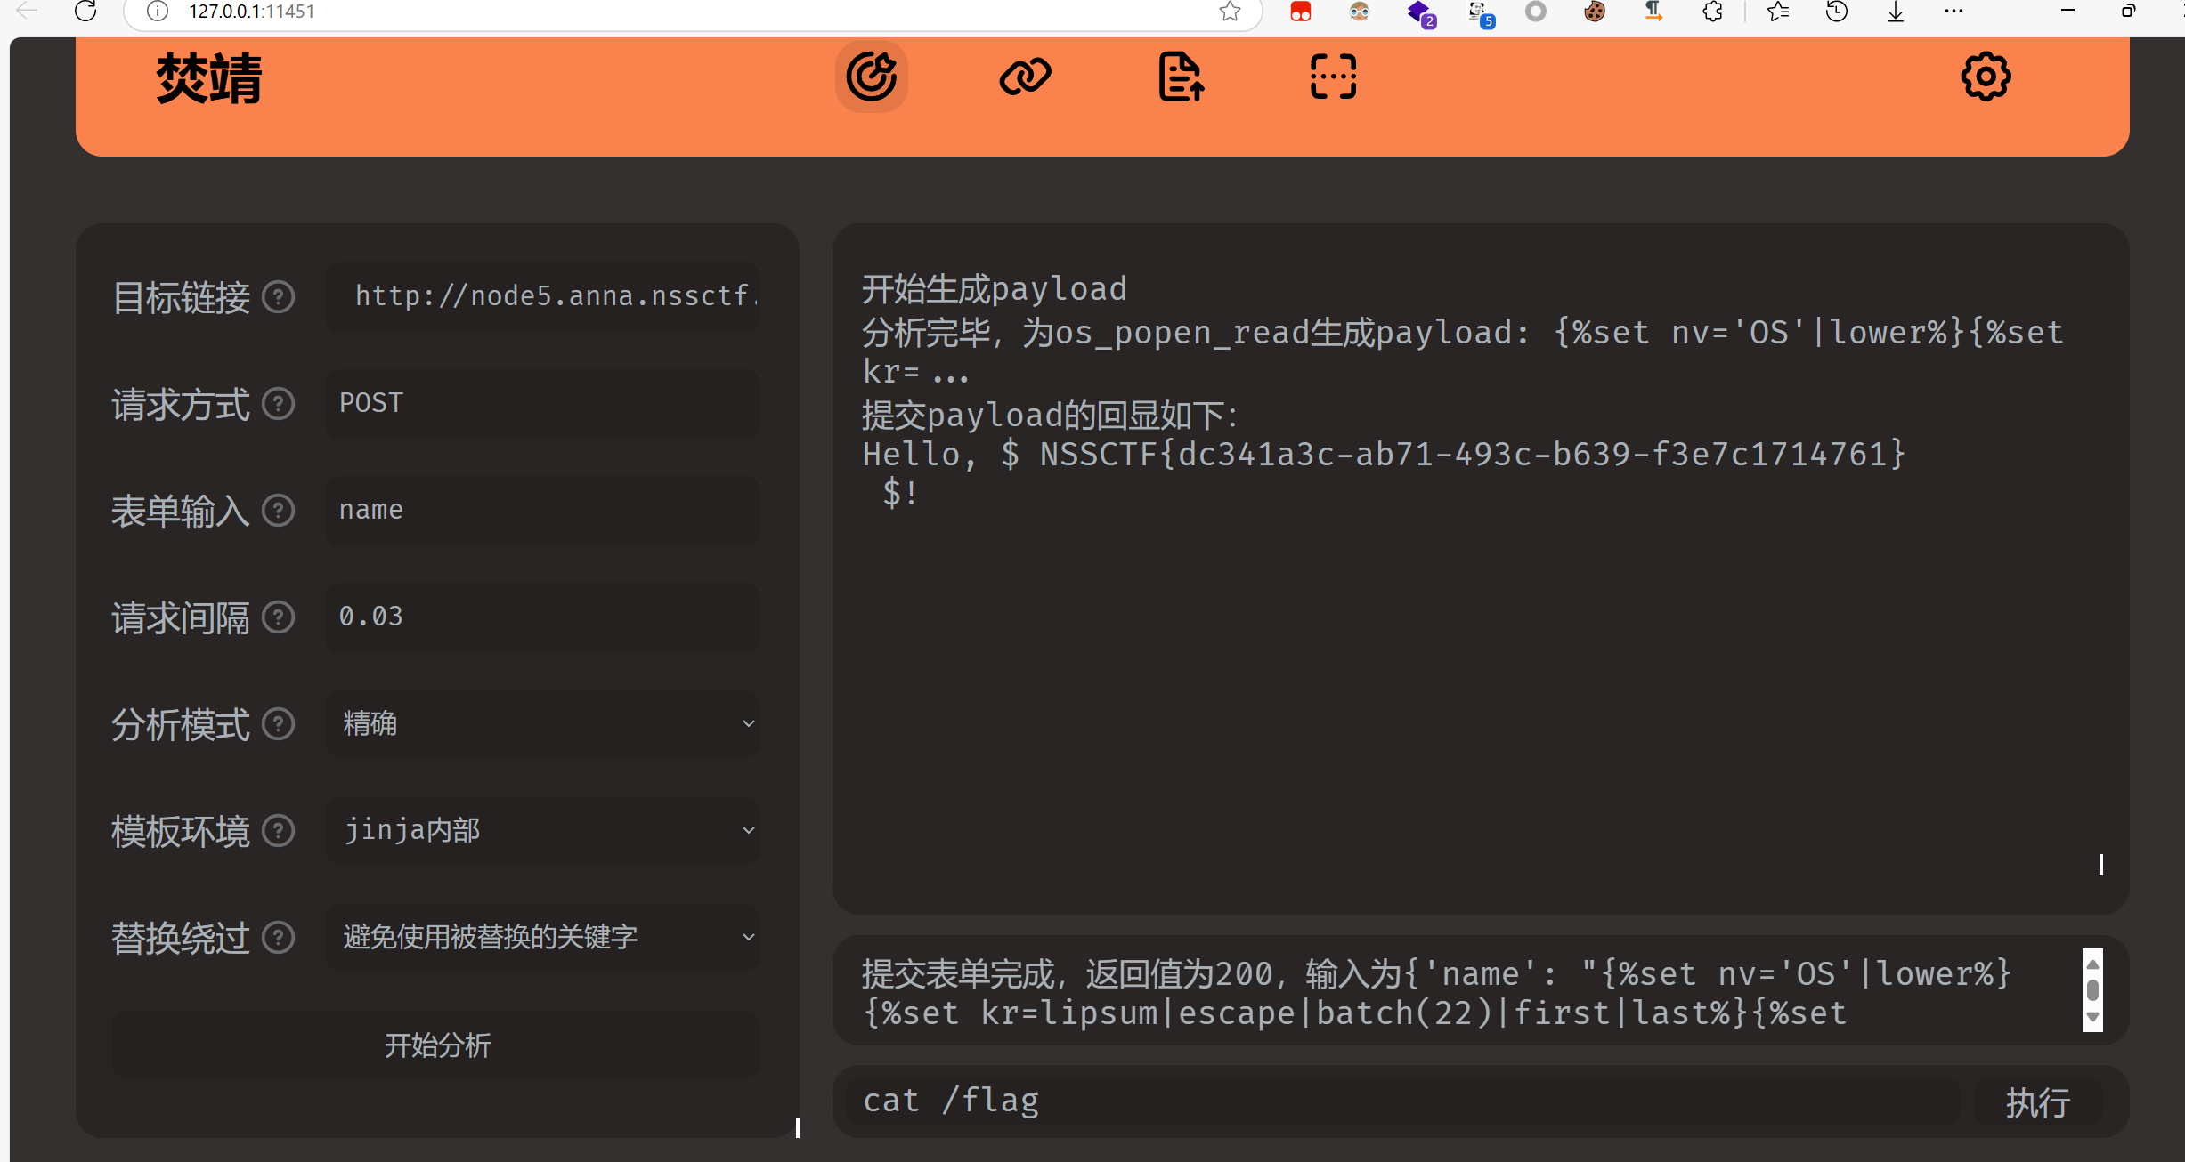The image size is (2185, 1162).
Task: Open the 分析模式 dropdown showing 精确
Action: click(x=542, y=723)
